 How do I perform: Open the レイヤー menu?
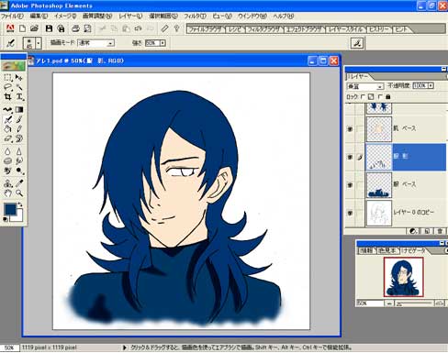click(x=130, y=16)
